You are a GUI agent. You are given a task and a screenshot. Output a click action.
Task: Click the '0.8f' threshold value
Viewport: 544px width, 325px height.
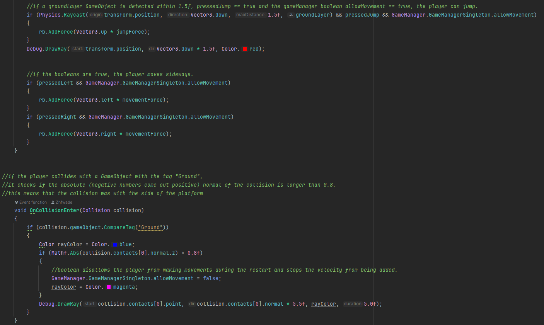[x=194, y=253]
